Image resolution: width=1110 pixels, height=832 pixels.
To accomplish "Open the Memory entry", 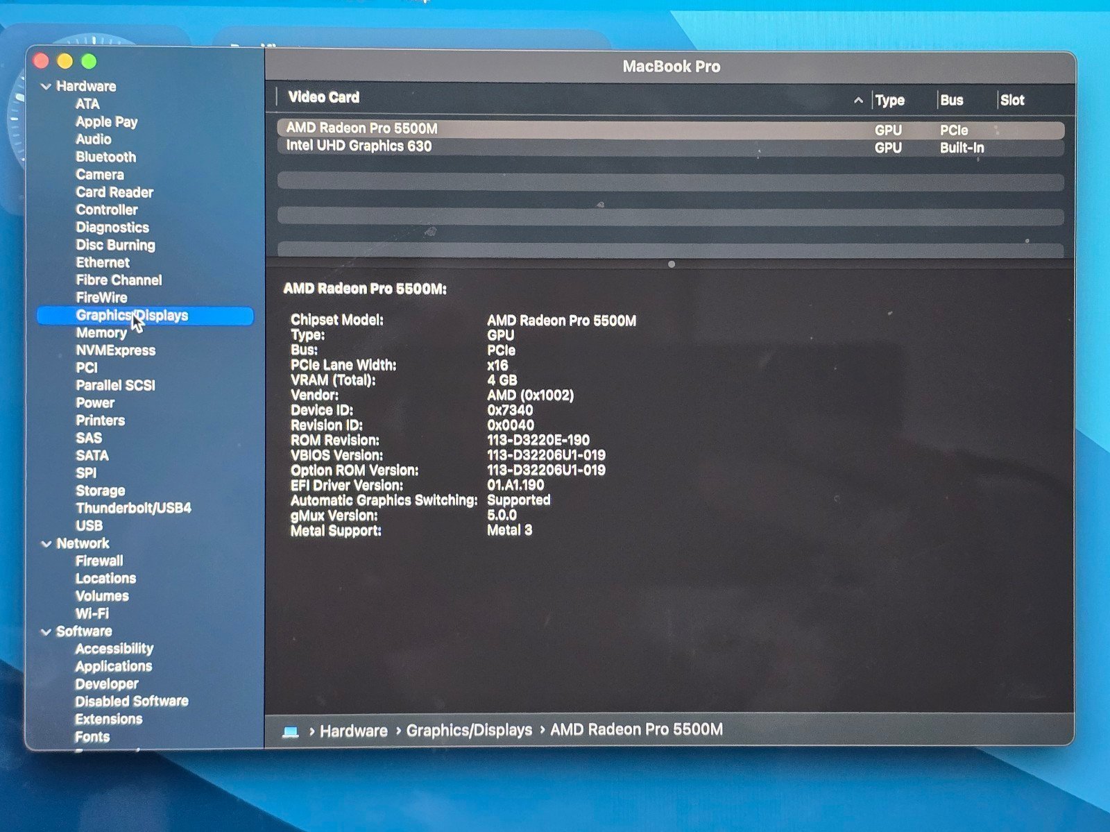I will point(101,333).
